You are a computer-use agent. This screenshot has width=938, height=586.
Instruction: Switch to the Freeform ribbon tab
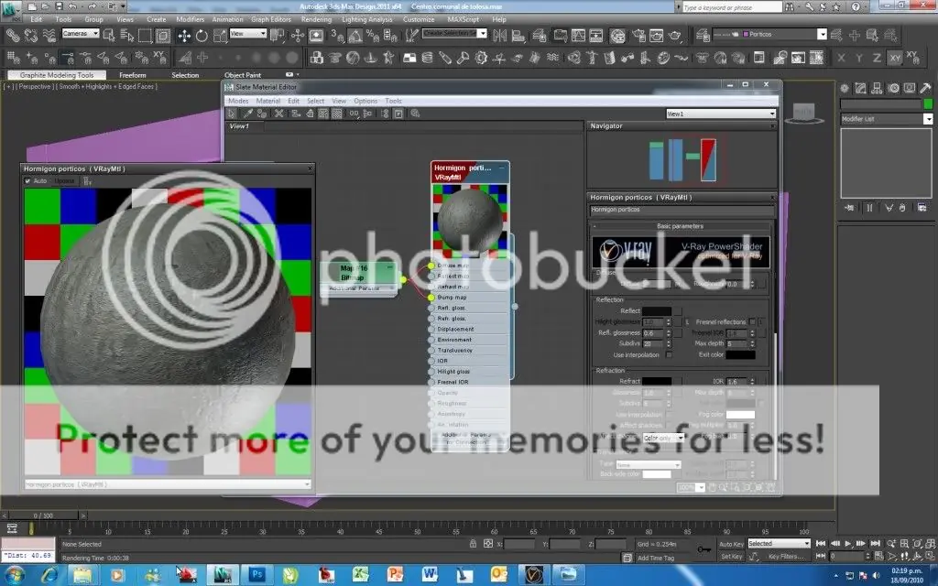(x=132, y=75)
